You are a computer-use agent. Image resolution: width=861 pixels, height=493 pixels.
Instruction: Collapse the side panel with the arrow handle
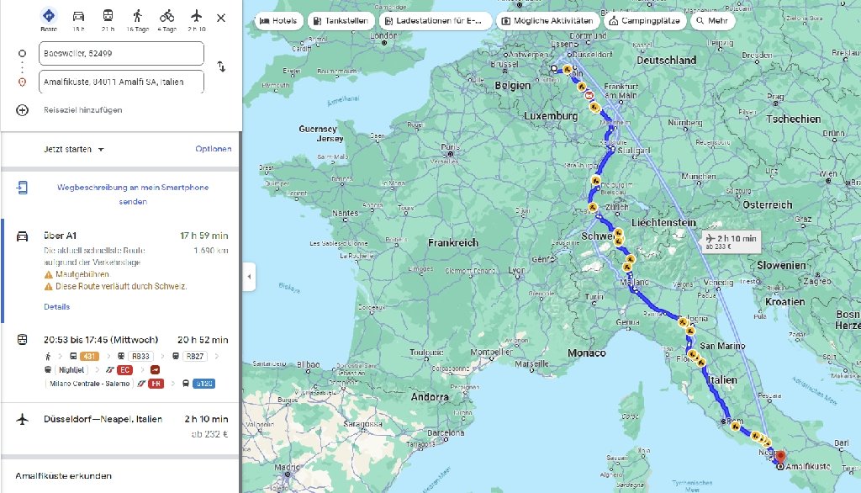[x=249, y=276]
